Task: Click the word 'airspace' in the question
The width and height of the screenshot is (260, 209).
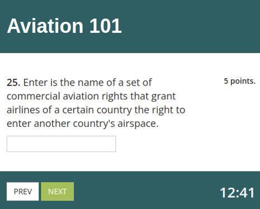Action: (x=137, y=123)
